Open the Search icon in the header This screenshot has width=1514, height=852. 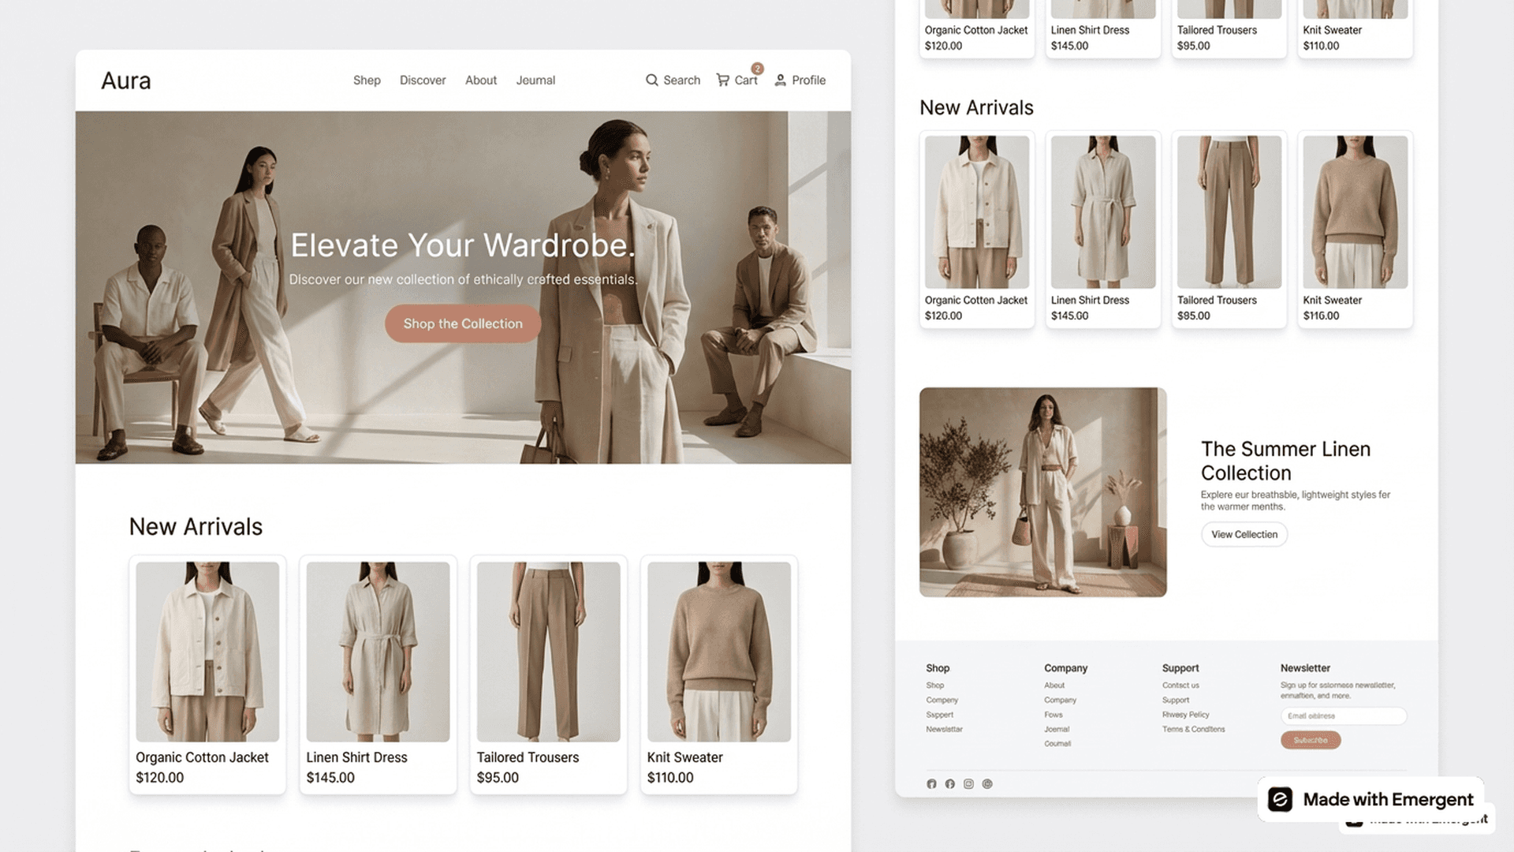pos(652,80)
